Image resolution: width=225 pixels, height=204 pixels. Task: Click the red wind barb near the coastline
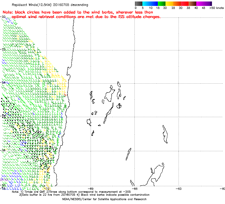[x=65, y=95]
